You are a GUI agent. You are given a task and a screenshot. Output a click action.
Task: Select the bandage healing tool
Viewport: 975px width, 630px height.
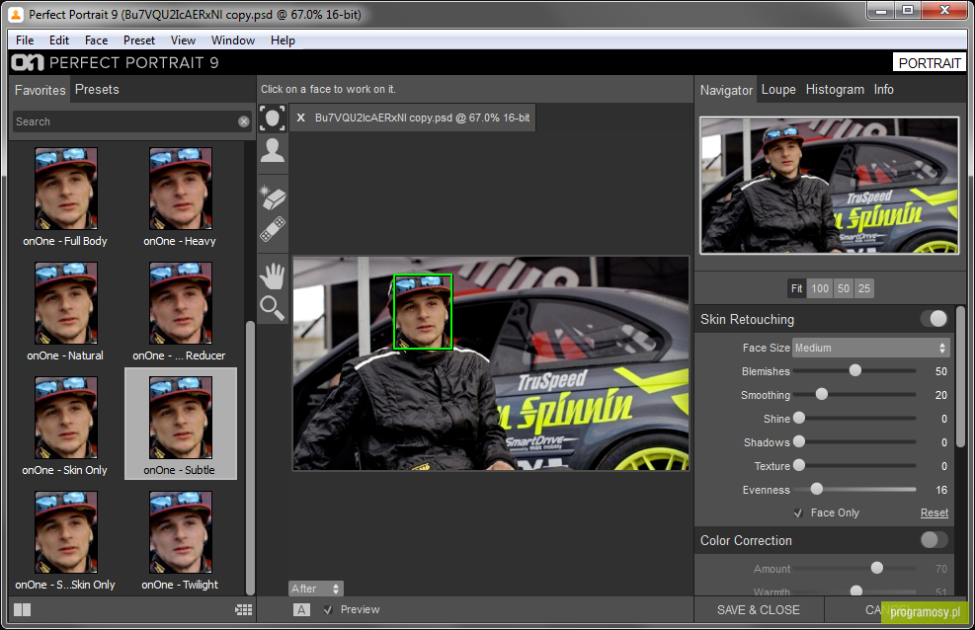click(x=273, y=229)
